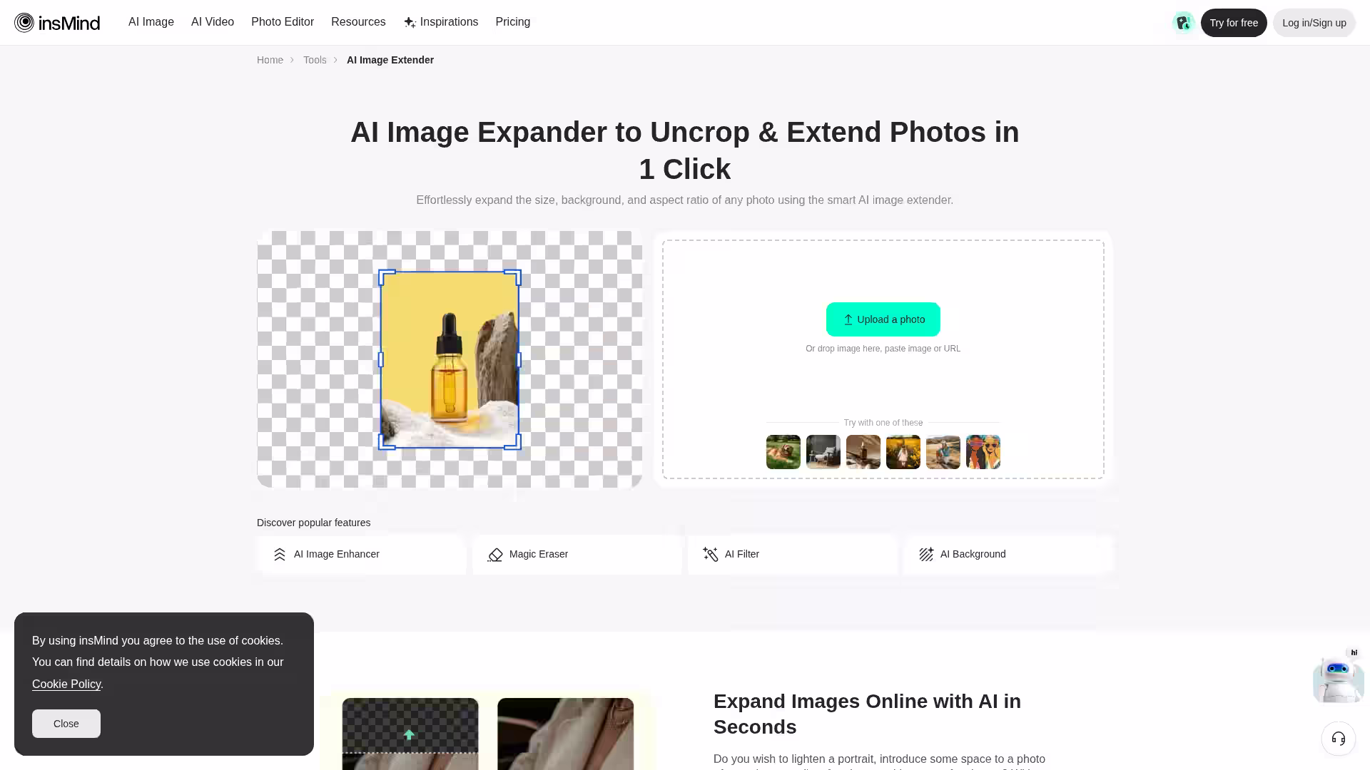This screenshot has width=1370, height=770.
Task: Click the AI Image Enhancer chevrons icon
Action: coord(280,555)
